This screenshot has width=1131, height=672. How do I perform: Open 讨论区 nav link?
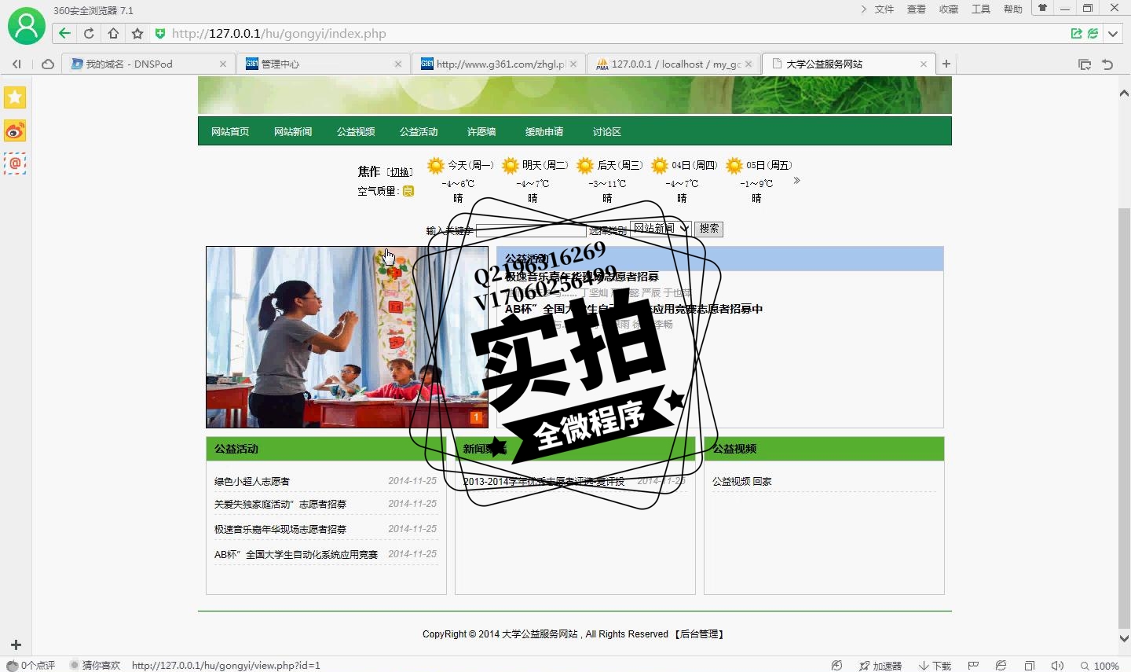pos(607,131)
